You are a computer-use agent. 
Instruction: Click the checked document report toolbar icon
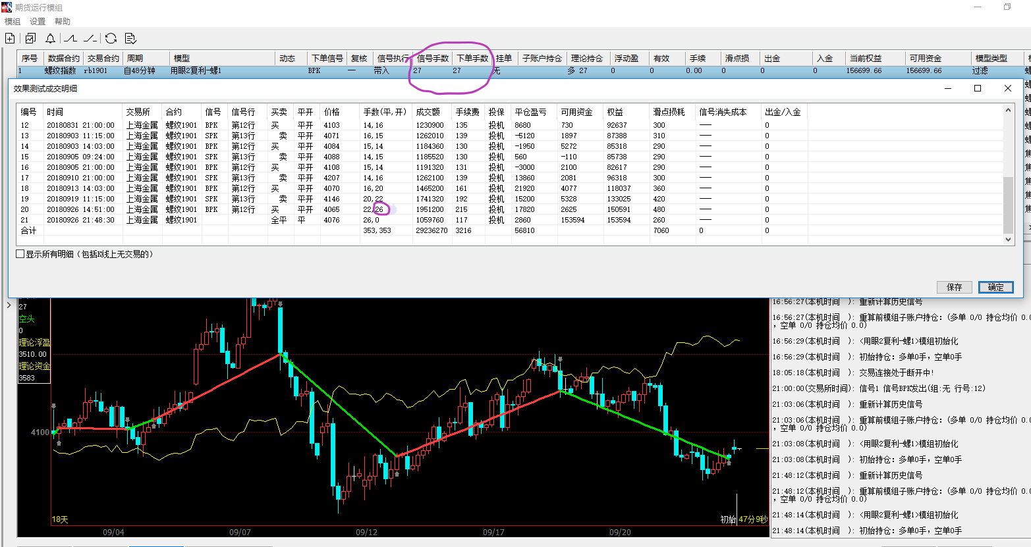point(130,39)
